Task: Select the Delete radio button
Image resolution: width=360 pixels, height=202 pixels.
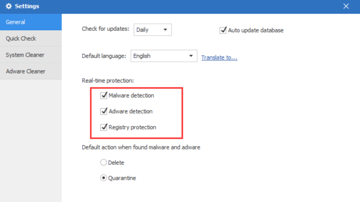Action: pos(104,163)
